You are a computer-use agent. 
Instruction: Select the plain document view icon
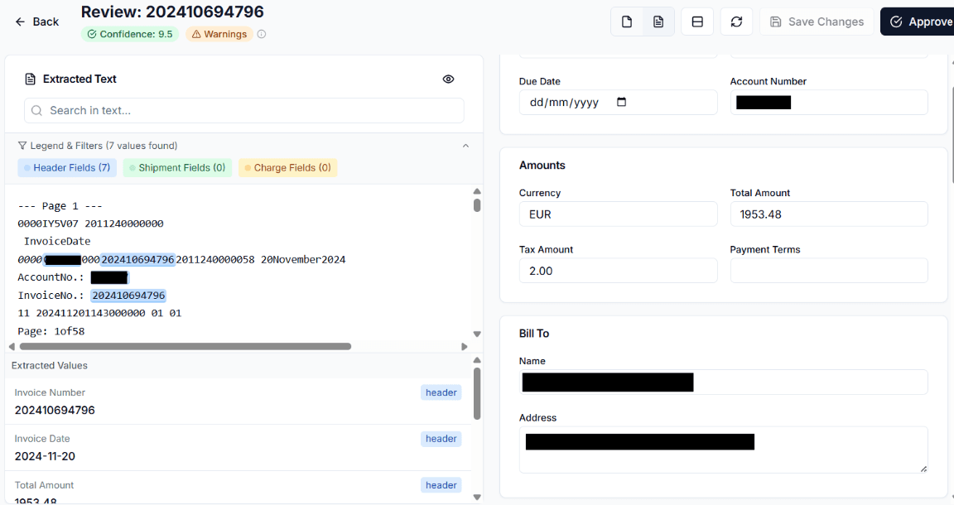click(x=626, y=22)
